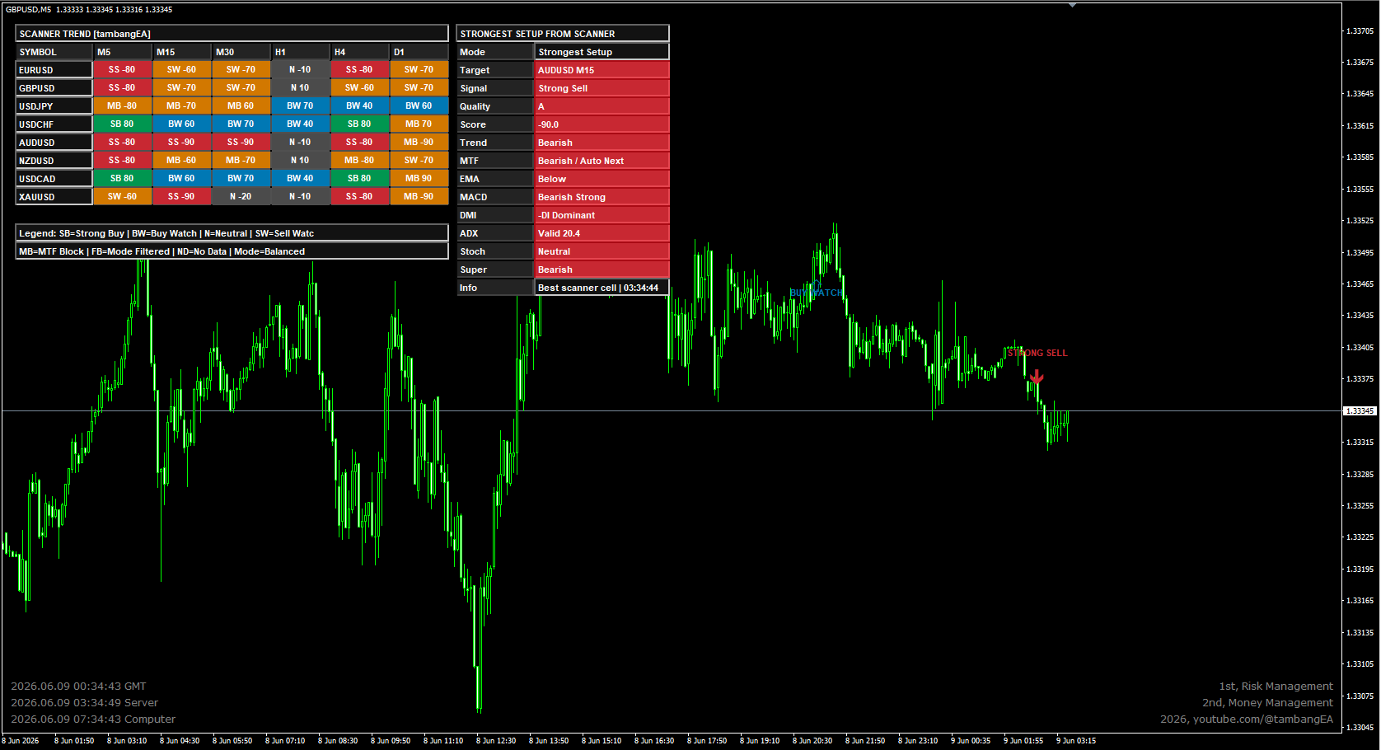Click the USDJPY H1 cell BW 70
This screenshot has height=750, width=1381.
(300, 106)
